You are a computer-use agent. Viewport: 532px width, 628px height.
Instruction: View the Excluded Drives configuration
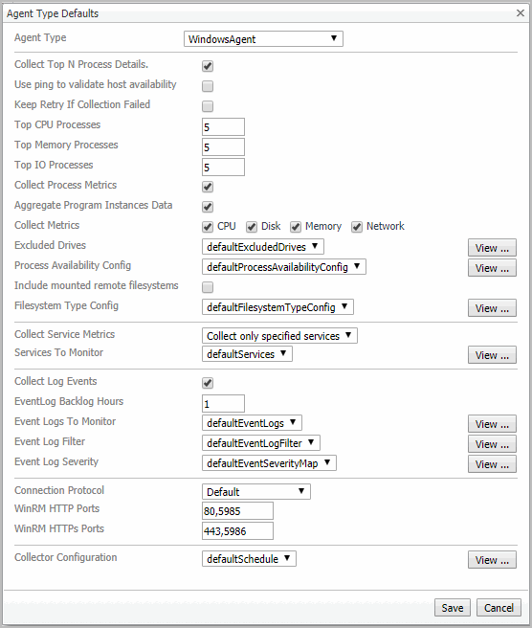(x=492, y=248)
